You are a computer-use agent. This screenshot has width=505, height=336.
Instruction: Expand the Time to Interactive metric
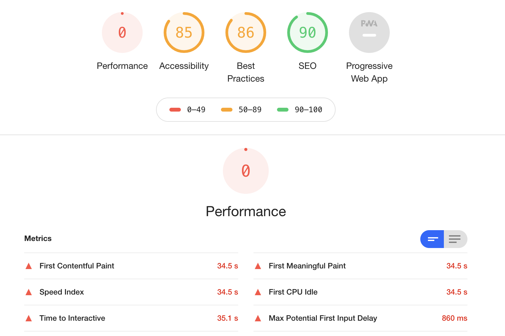(x=72, y=318)
